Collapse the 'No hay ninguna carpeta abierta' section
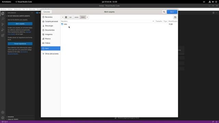 point(18,16)
